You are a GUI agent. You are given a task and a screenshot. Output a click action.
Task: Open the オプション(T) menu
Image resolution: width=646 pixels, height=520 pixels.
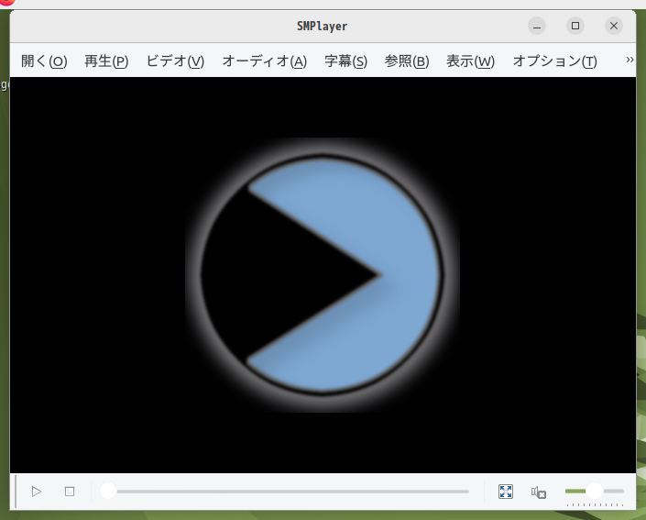[x=554, y=61]
